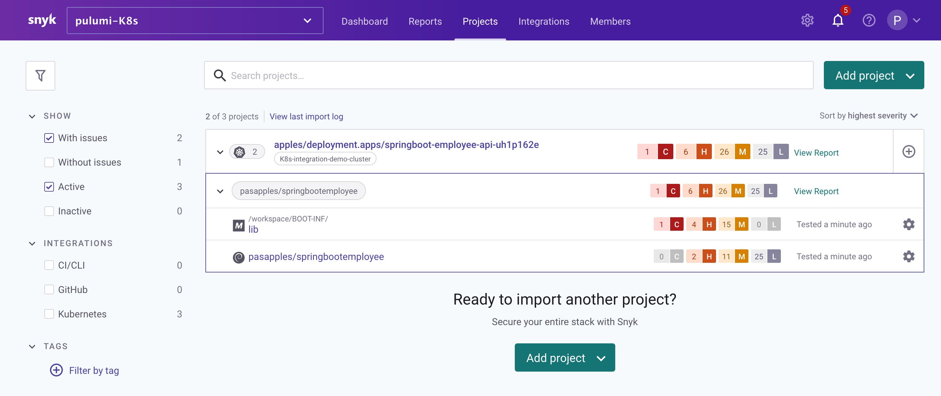Screen dimensions: 941x396
Task: Open the bottom Add project dropdown button
Action: click(565, 357)
